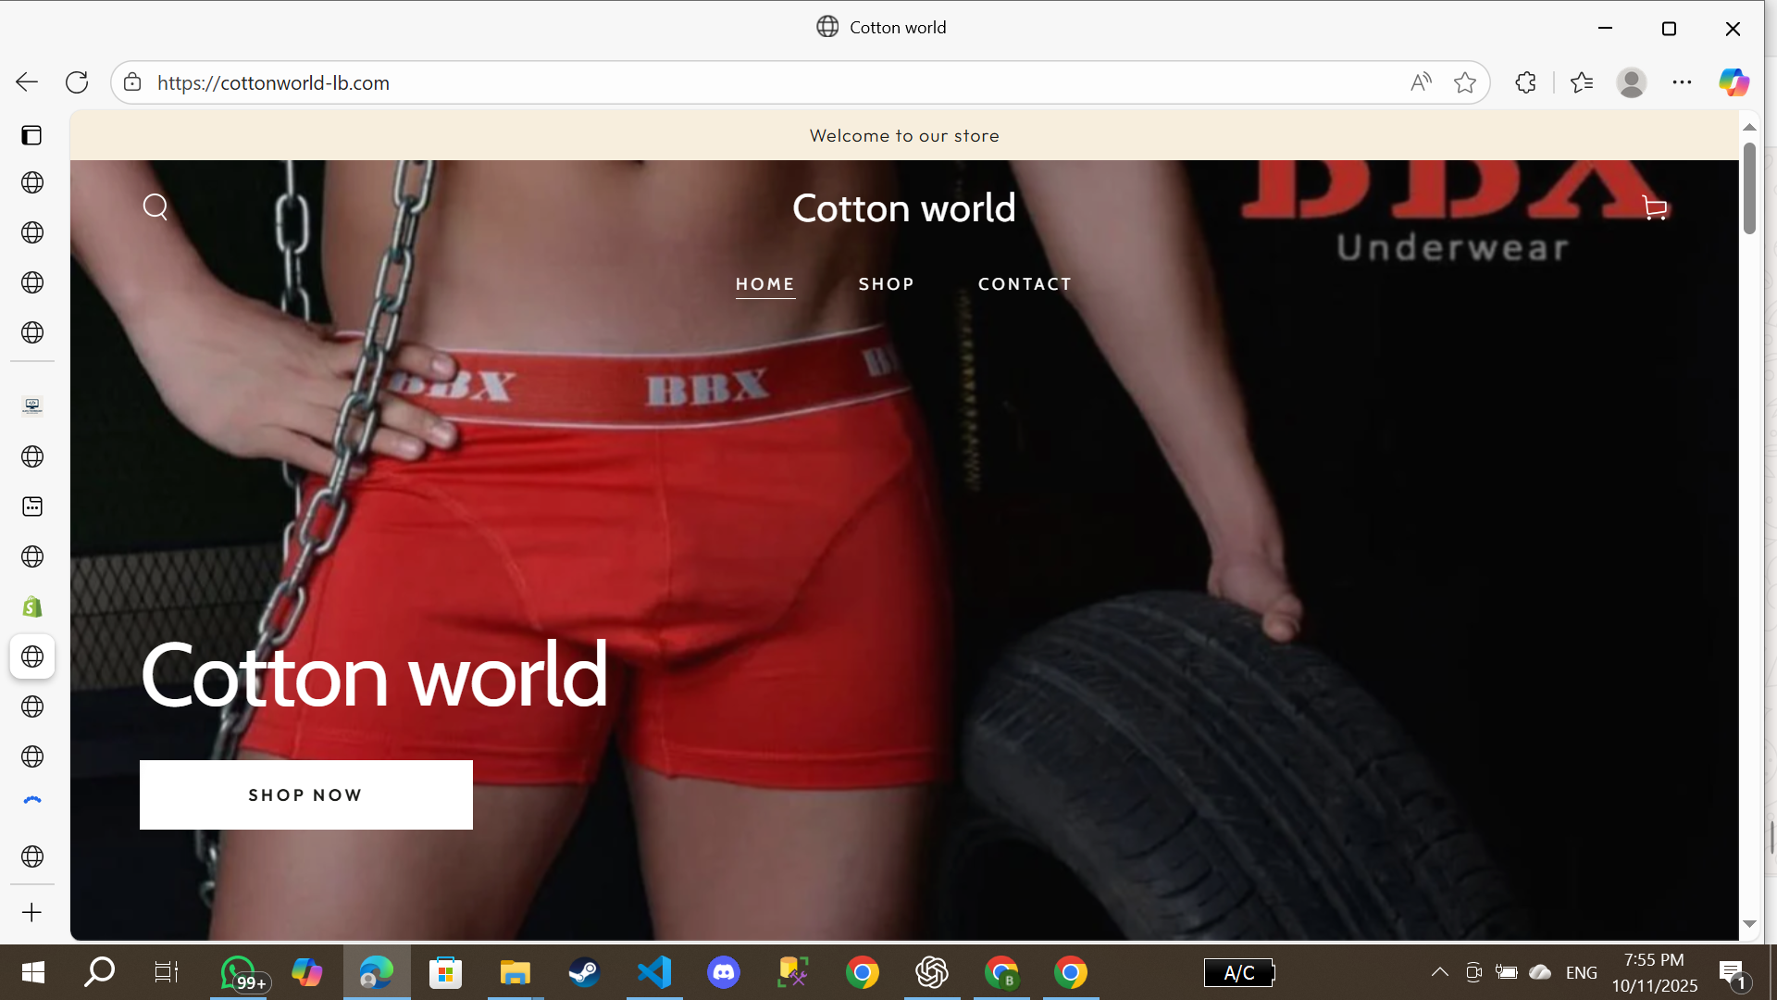
Task: Reload the page with the refresh icon
Action: point(77,81)
